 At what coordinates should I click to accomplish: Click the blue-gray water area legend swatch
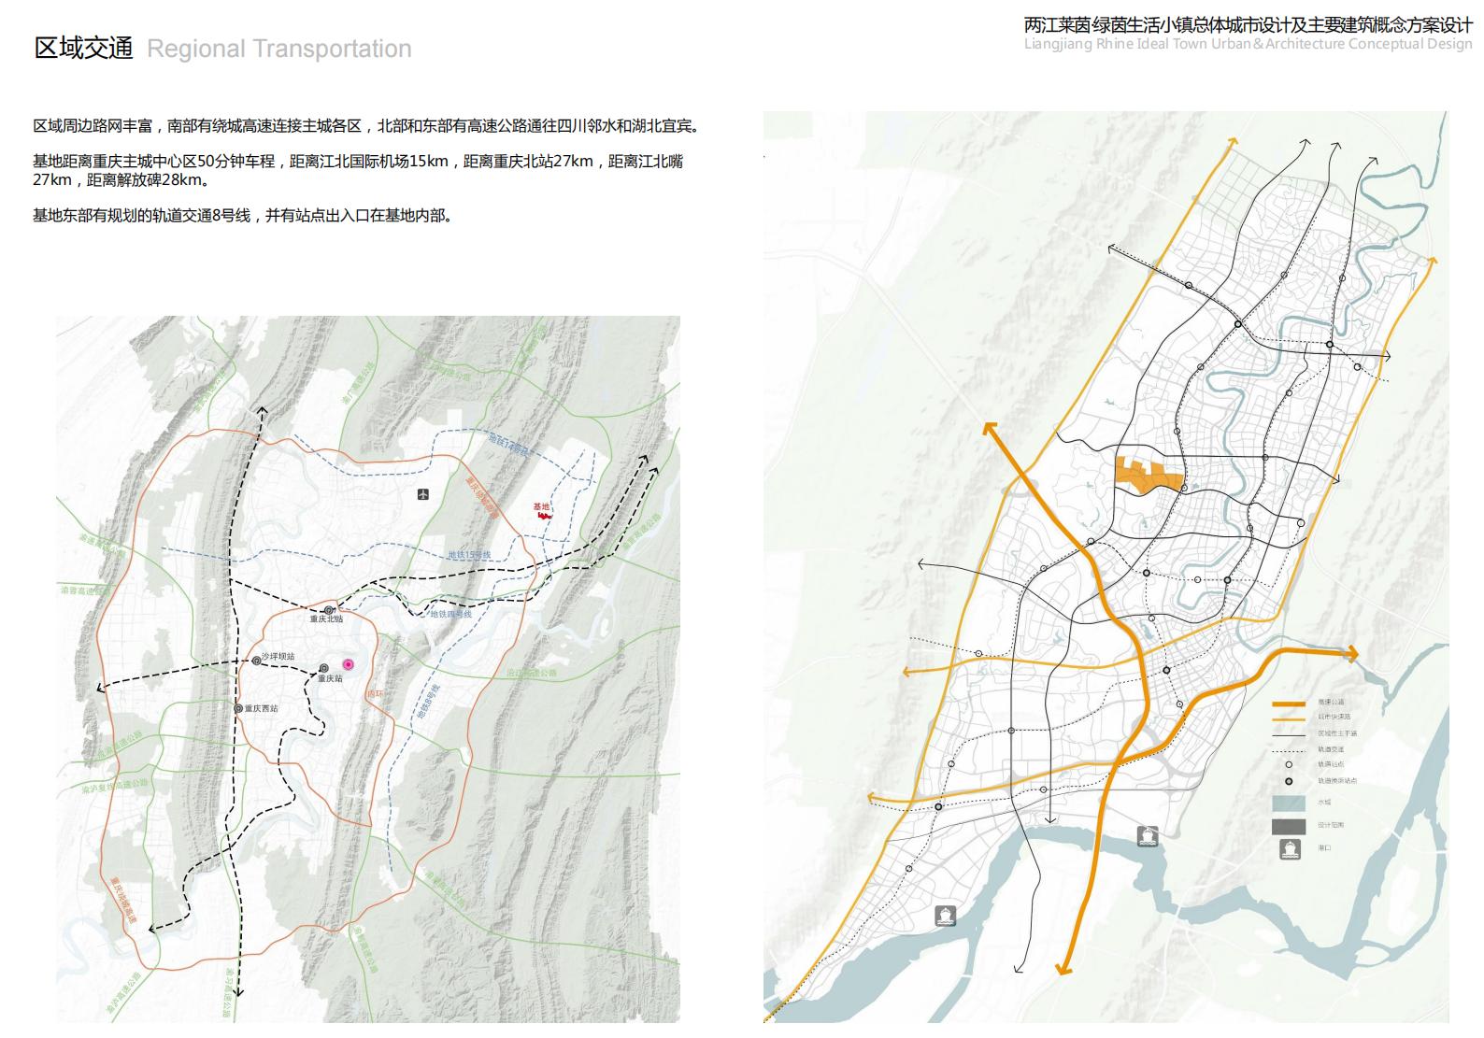[x=1289, y=803]
